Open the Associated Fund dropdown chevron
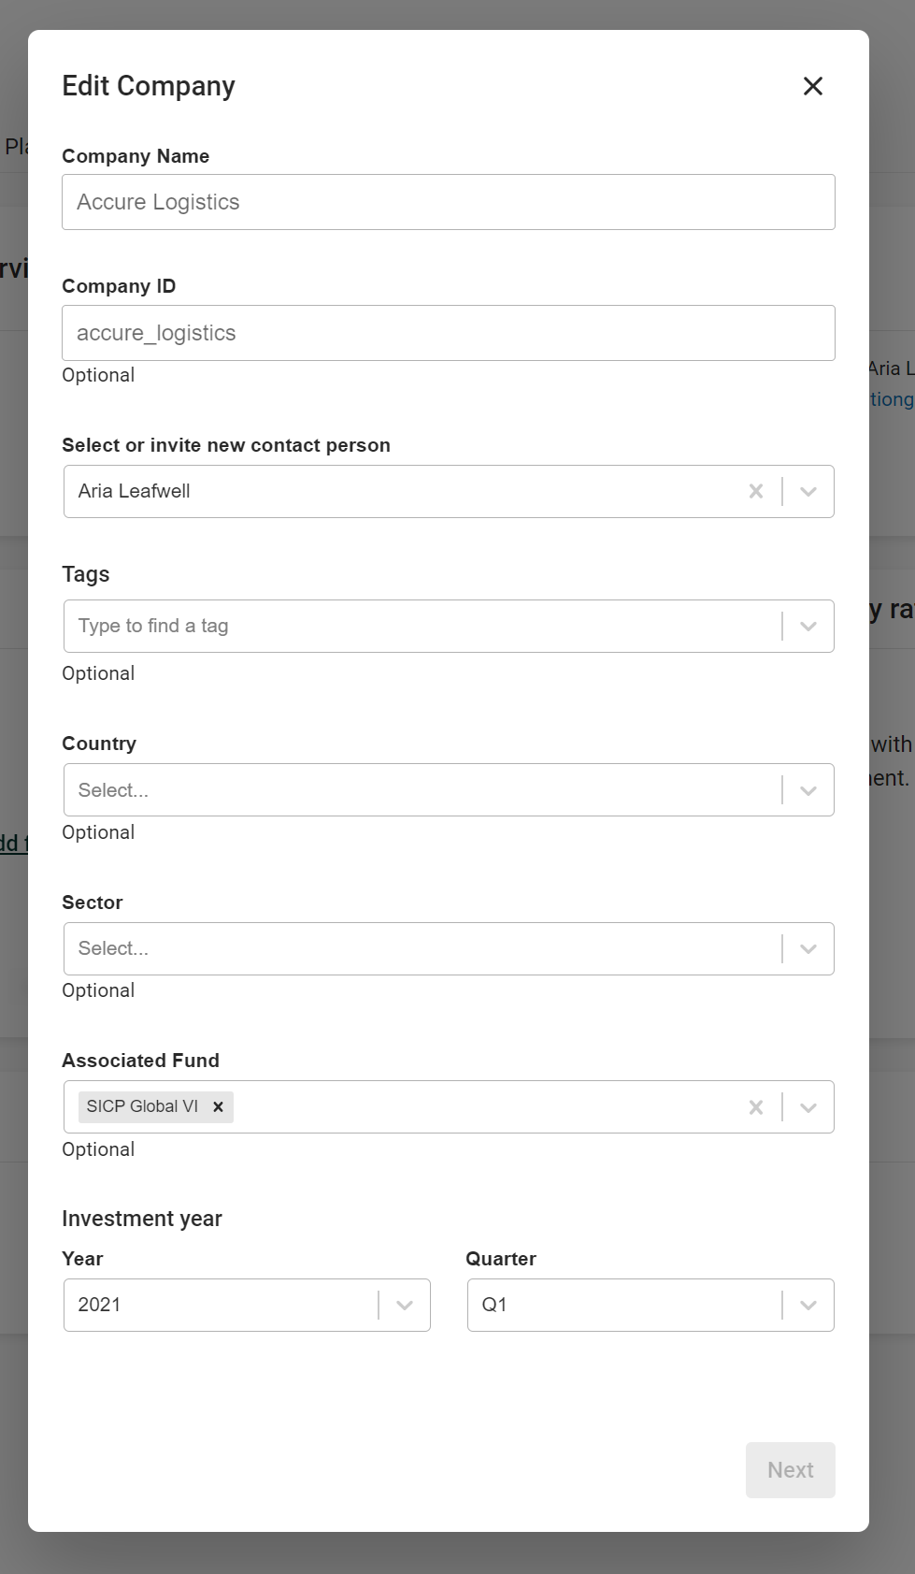Image resolution: width=915 pixels, height=1574 pixels. click(808, 1107)
